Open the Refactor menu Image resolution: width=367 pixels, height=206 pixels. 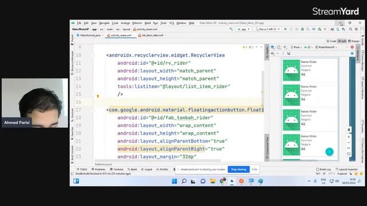pyautogui.click(x=137, y=23)
